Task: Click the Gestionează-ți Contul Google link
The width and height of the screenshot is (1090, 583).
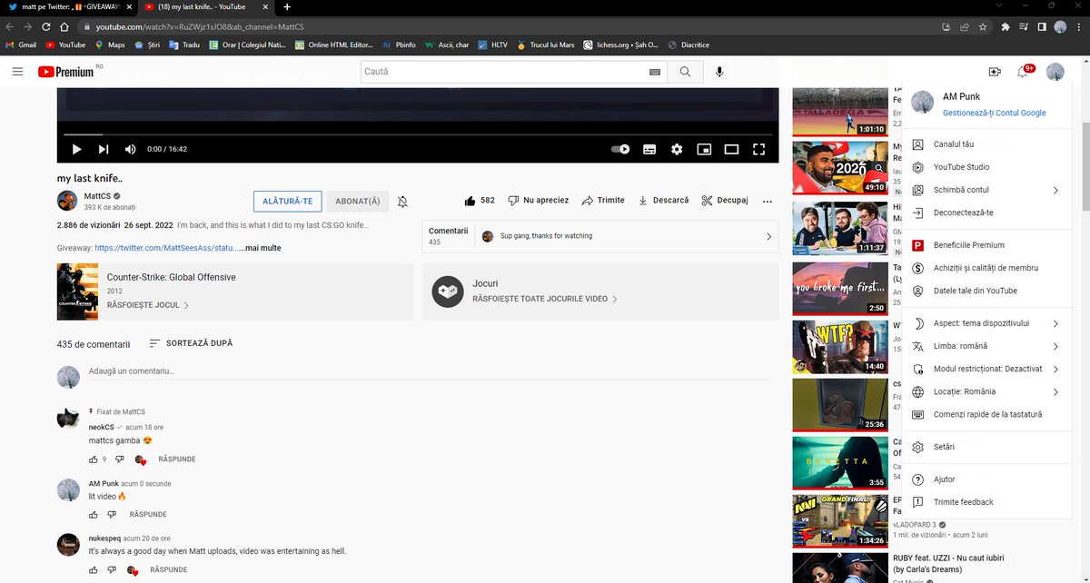Action: pos(994,113)
